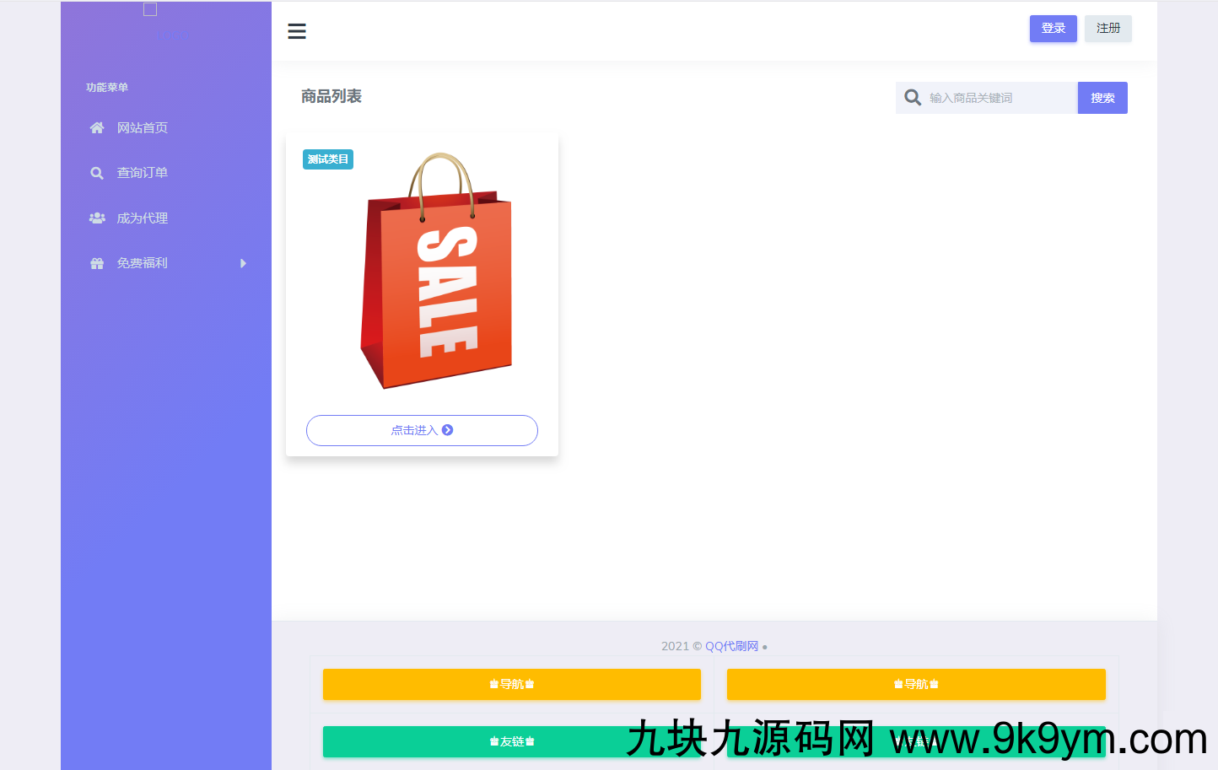Click the circled arrow icon in 点击进入
1218x770 pixels.
pyautogui.click(x=448, y=430)
